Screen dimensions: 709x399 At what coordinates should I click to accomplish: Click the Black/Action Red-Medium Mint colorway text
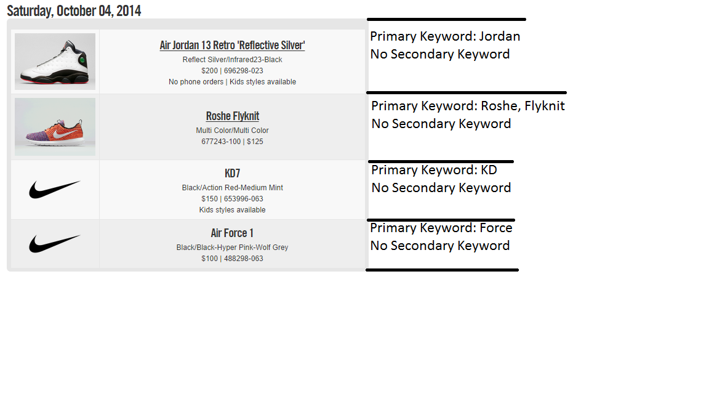coord(232,188)
